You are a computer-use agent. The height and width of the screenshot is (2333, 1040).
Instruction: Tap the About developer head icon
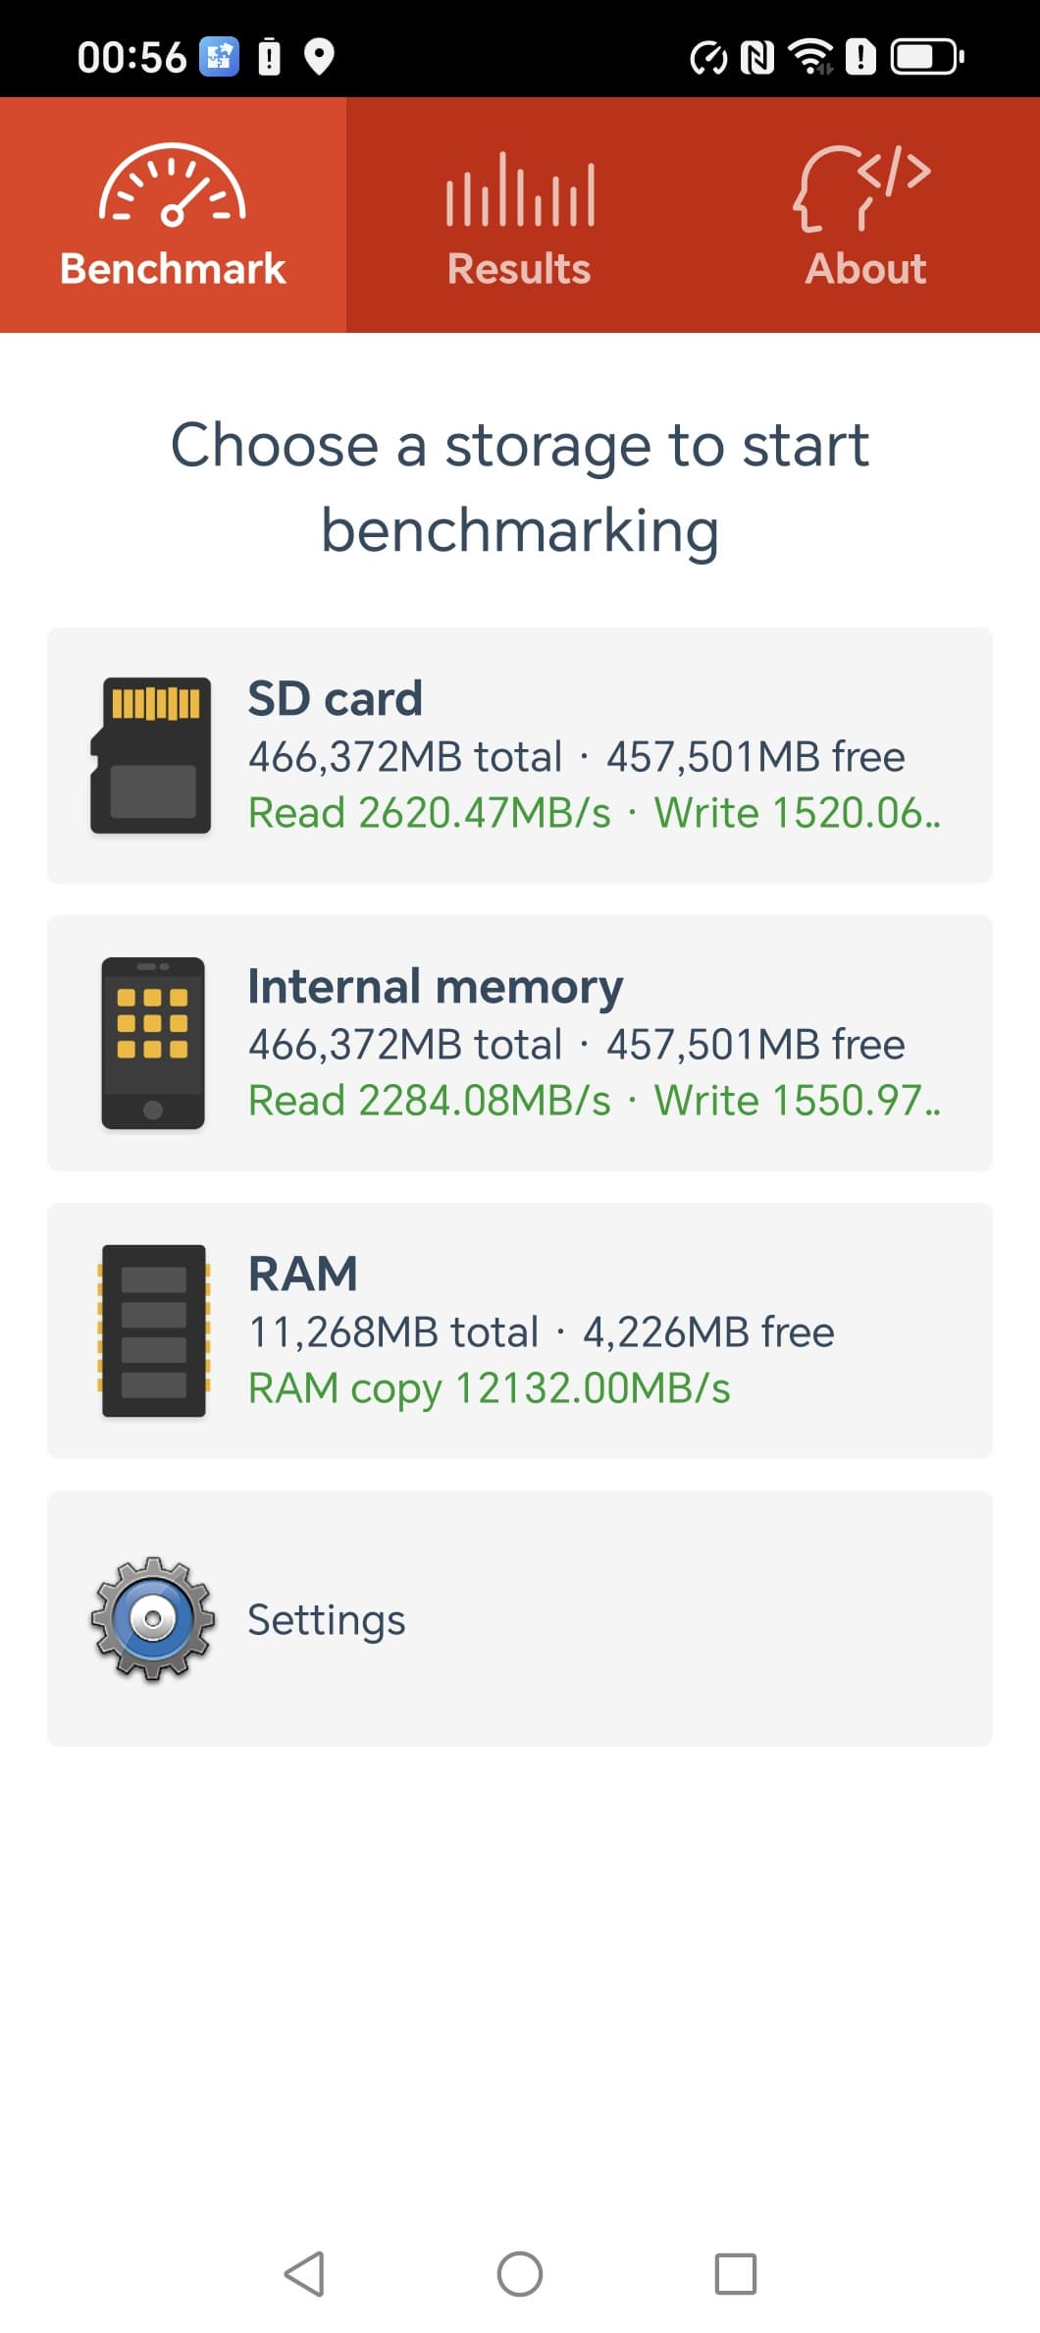863,188
